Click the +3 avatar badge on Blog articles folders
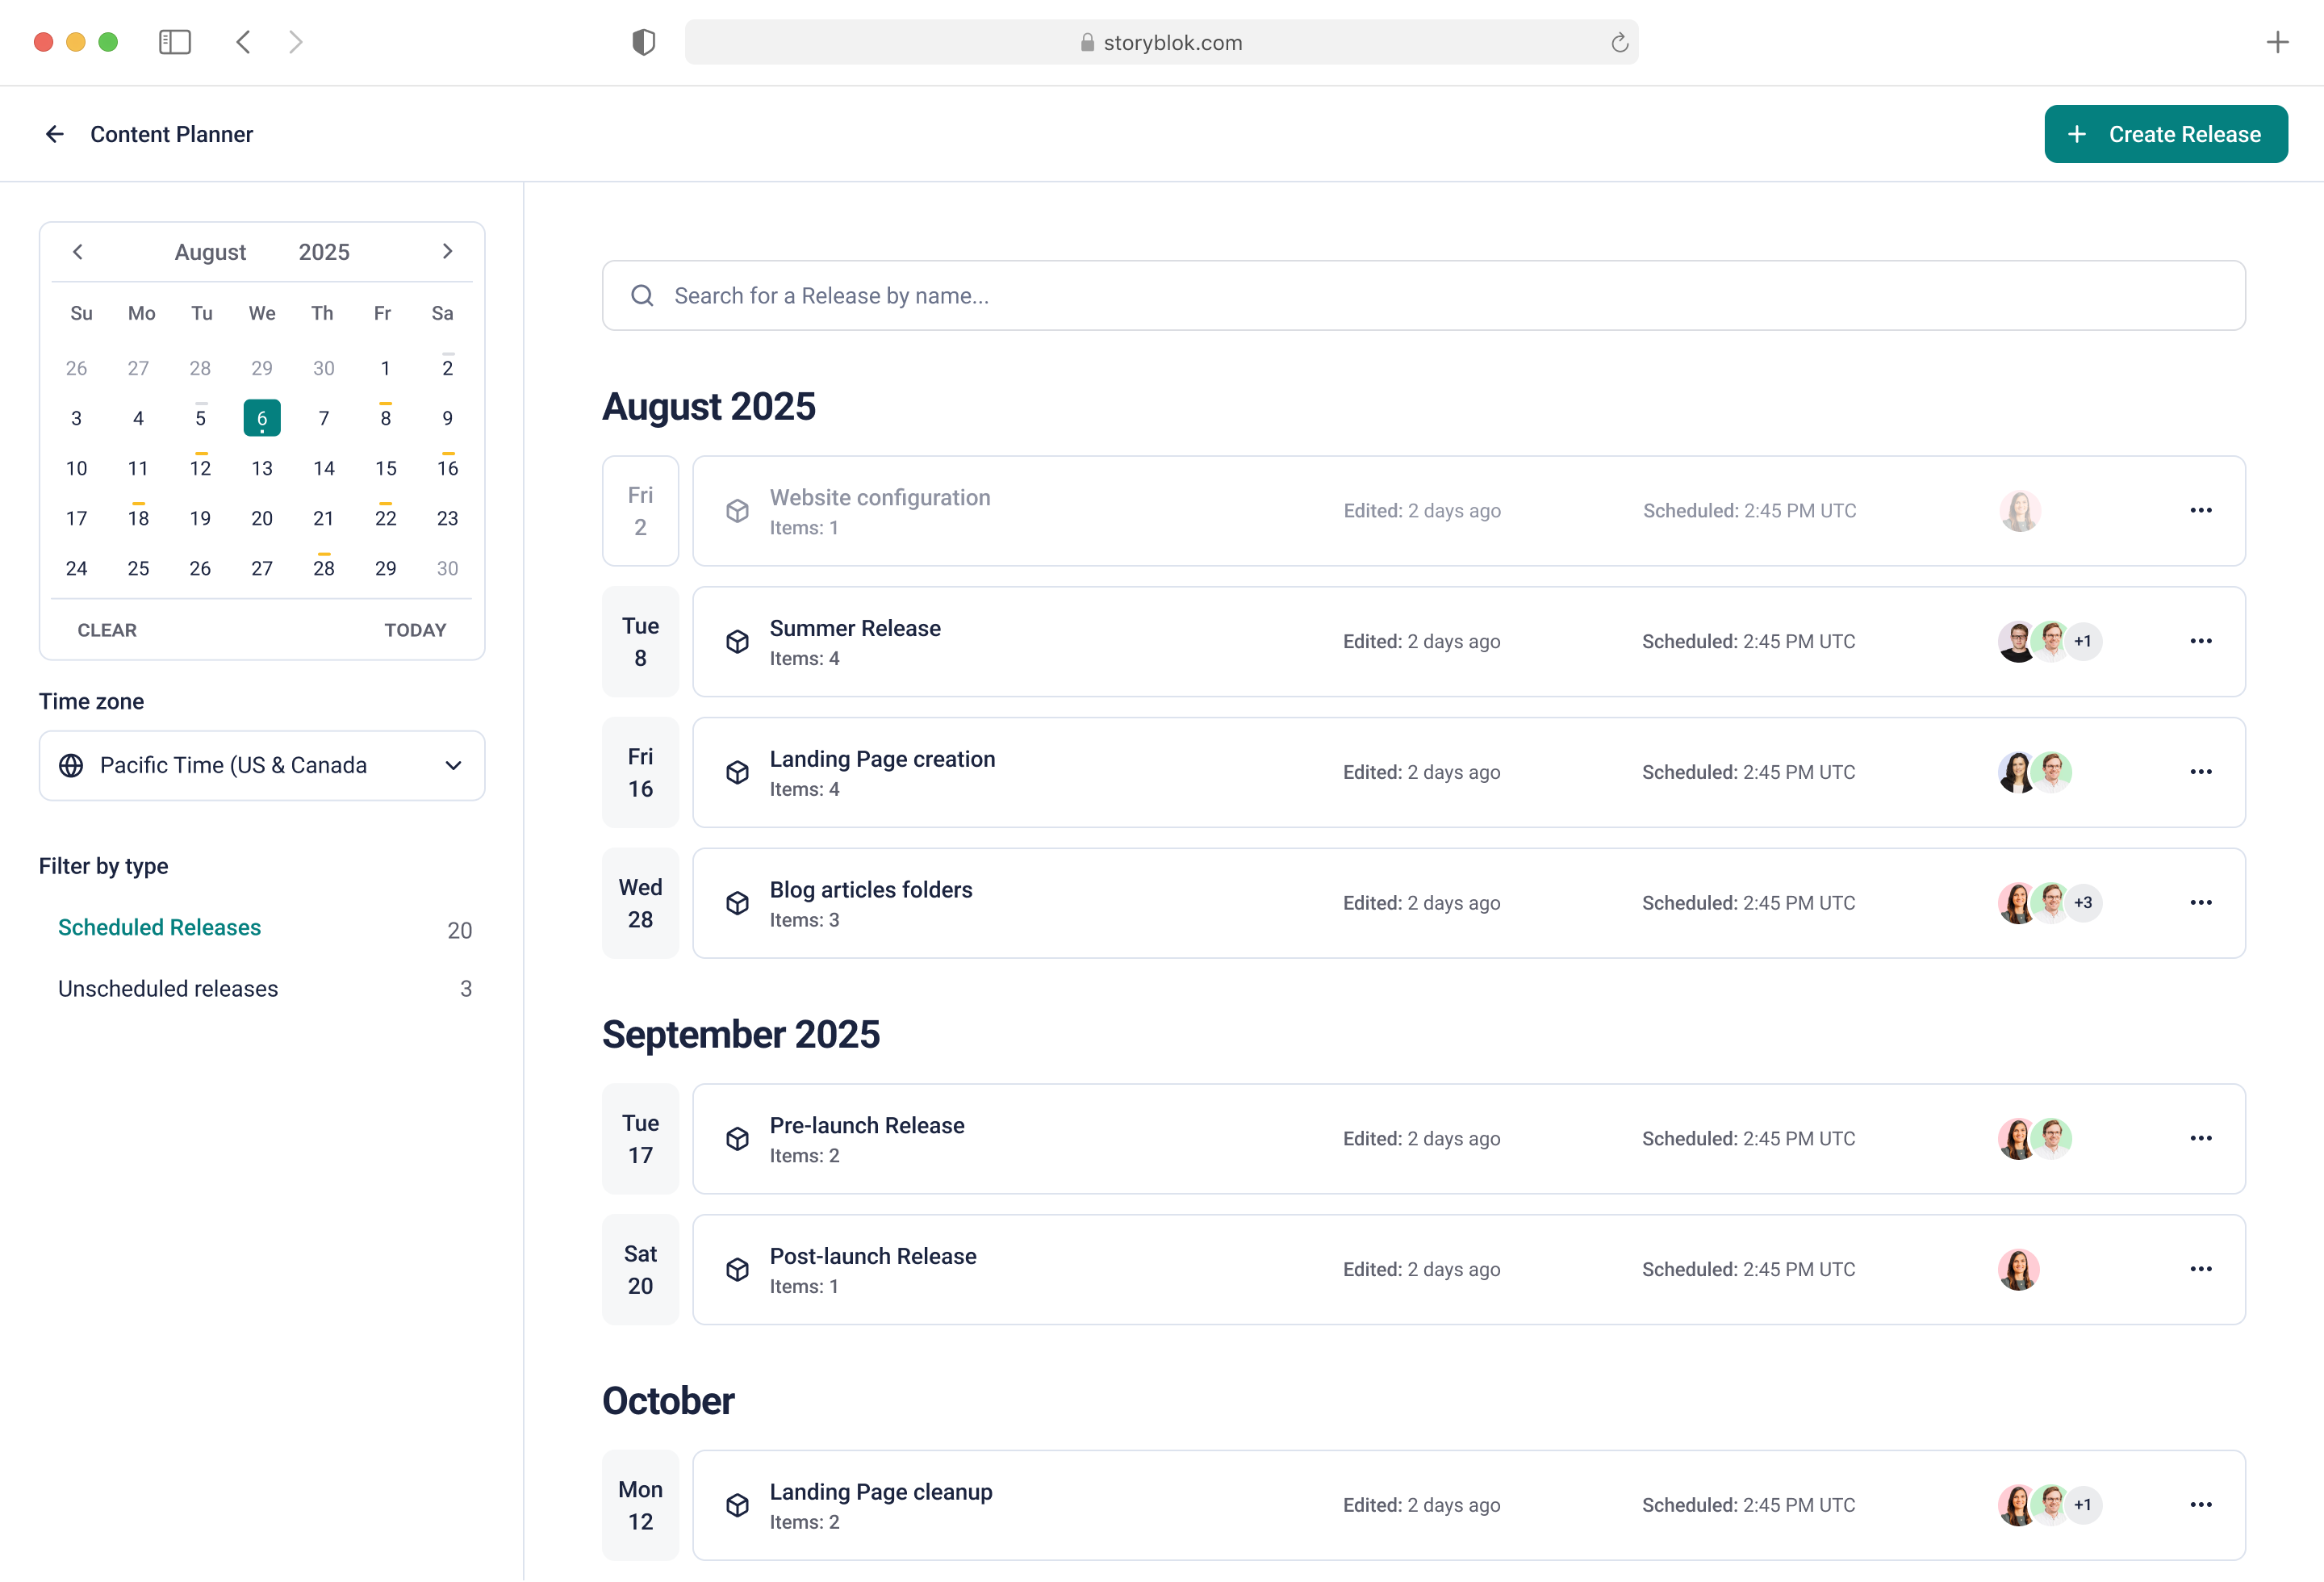Viewport: 2324px width, 1582px height. 2083,902
